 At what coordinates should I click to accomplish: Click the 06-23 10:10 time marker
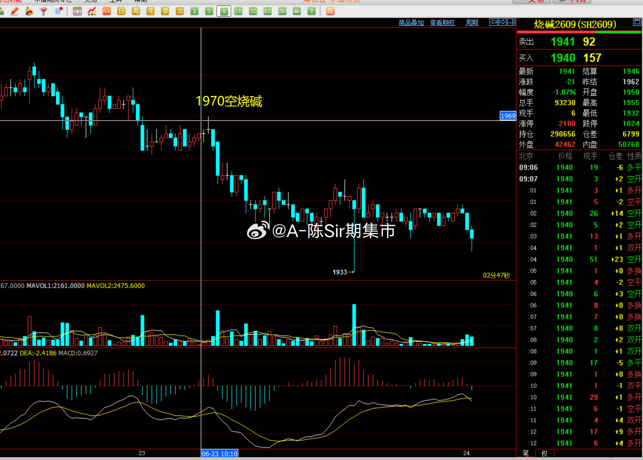pyautogui.click(x=220, y=454)
